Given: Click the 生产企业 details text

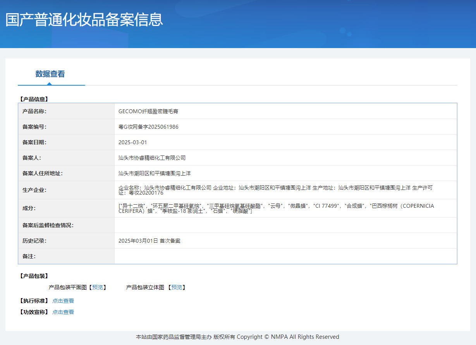Looking at the screenshot, I should click(x=275, y=190).
